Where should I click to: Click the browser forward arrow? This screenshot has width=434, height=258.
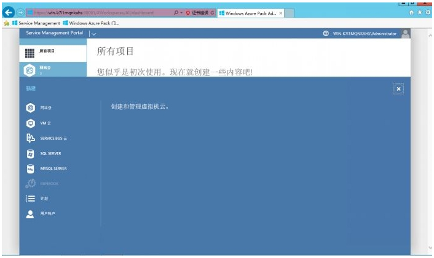coord(20,13)
